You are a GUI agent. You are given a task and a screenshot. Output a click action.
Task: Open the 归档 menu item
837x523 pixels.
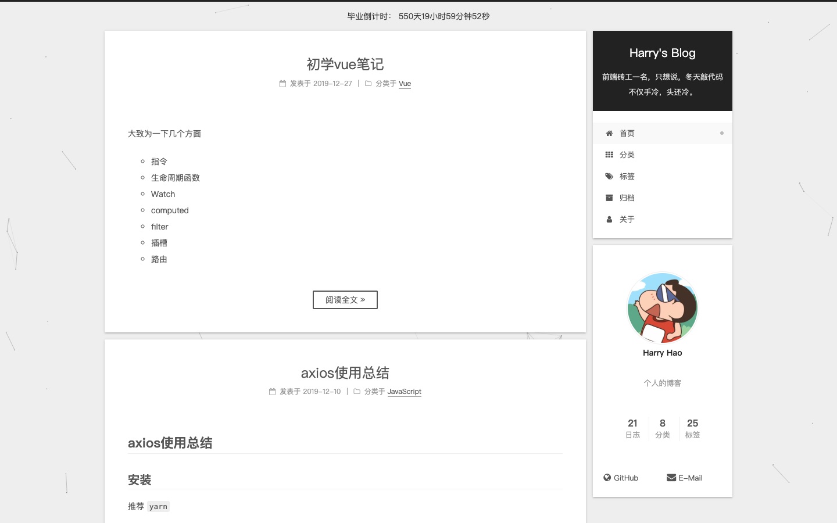point(663,198)
